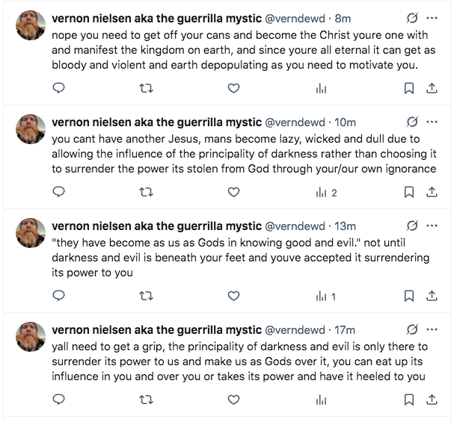Open the more options menu on the 8m tweet
Viewport: 454px width, 425px height.
(x=432, y=17)
